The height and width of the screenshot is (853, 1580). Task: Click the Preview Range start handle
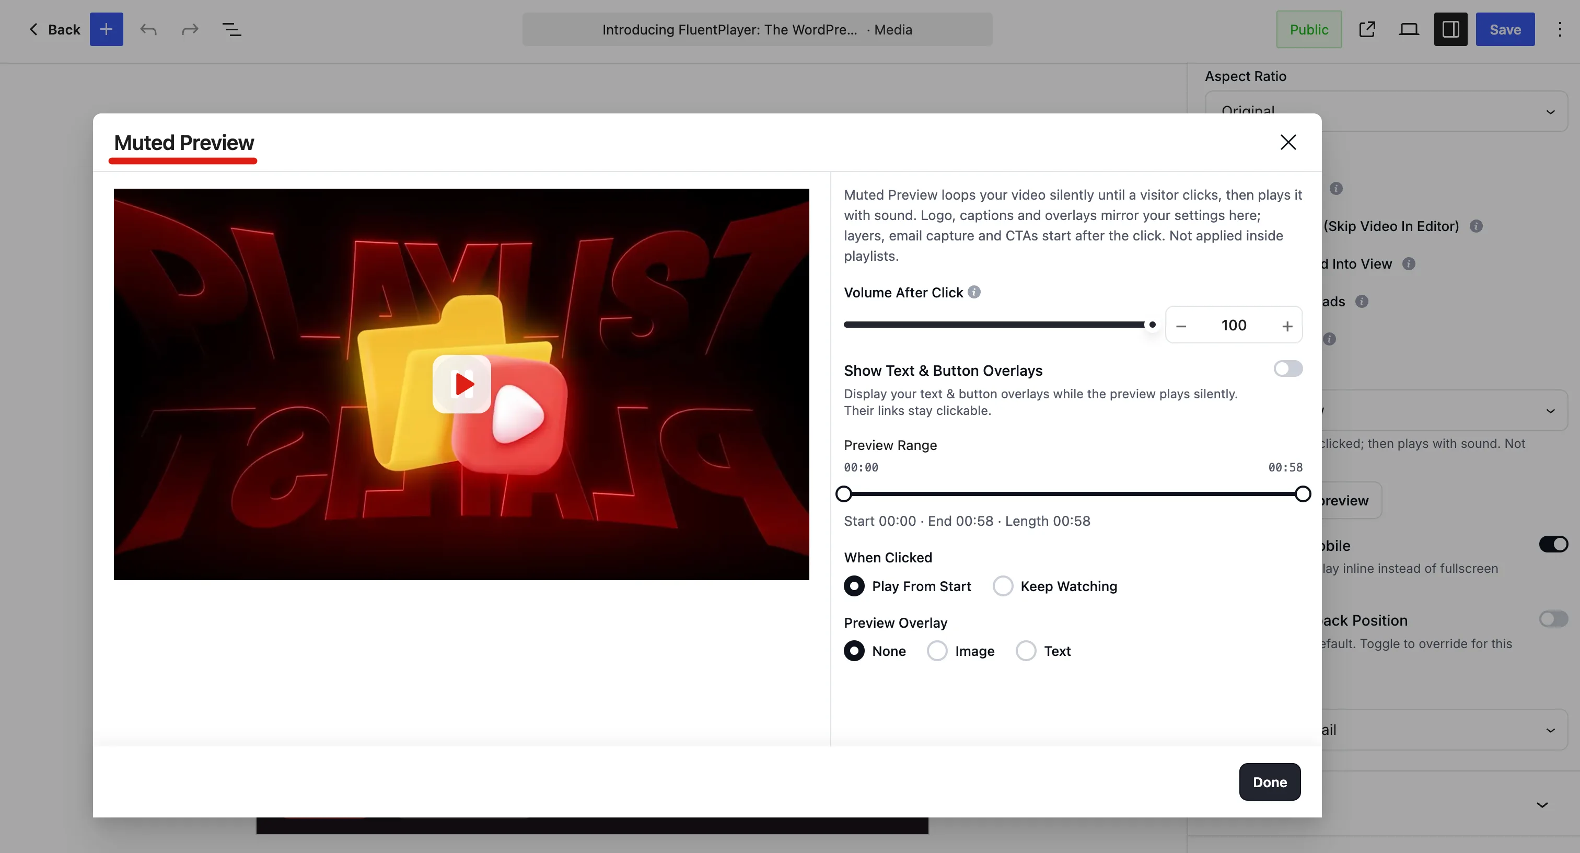click(843, 494)
